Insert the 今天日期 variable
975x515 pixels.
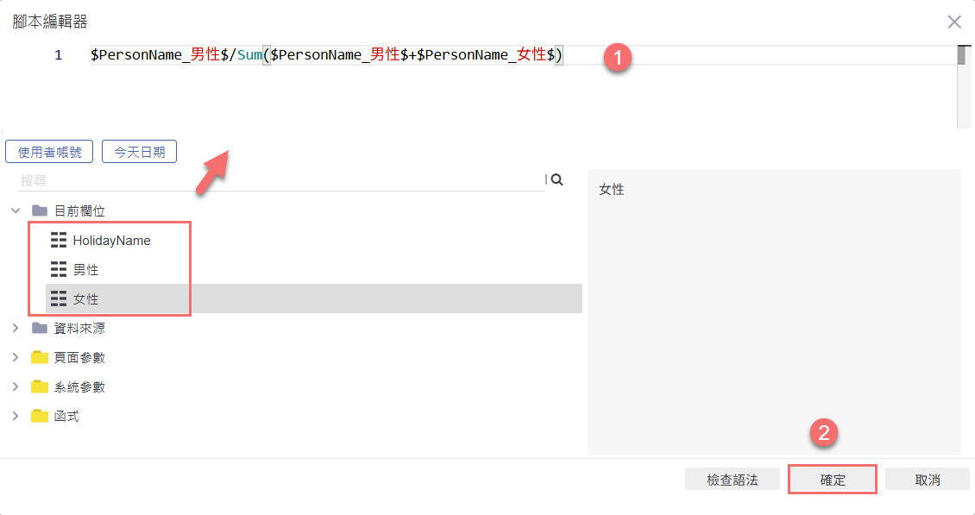(x=139, y=152)
